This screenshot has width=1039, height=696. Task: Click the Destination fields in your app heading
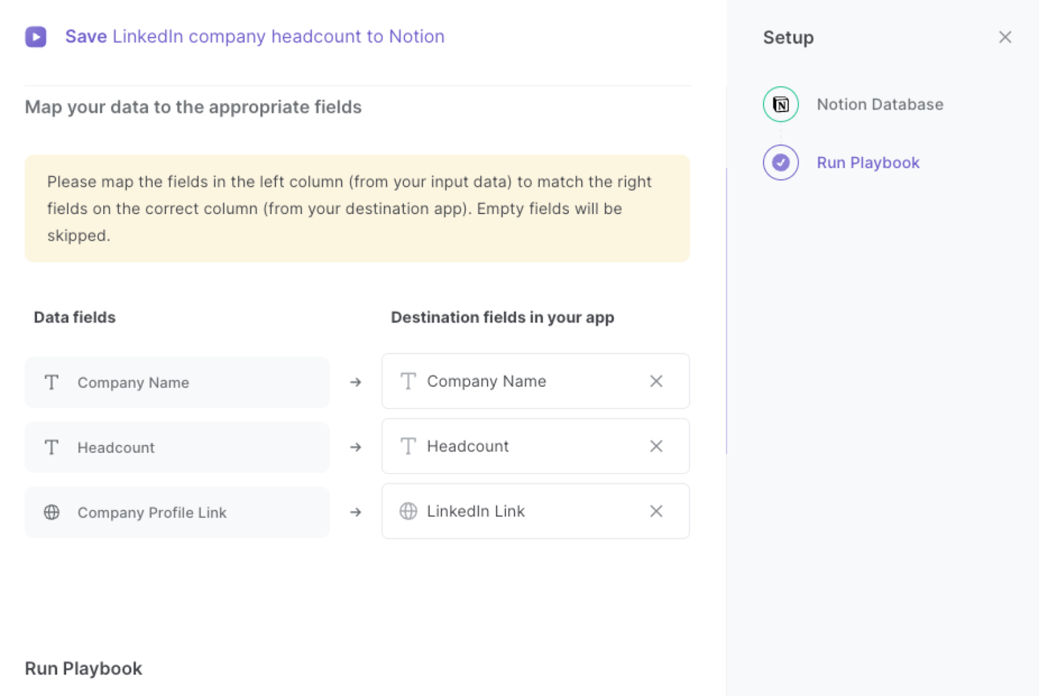tap(503, 317)
